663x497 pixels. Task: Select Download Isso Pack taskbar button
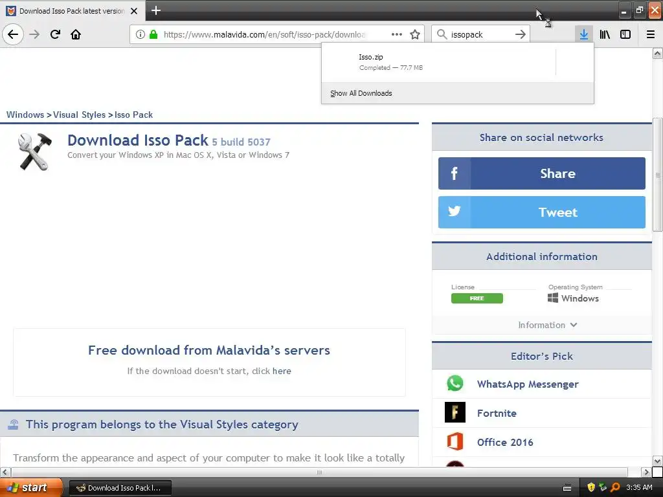point(120,488)
